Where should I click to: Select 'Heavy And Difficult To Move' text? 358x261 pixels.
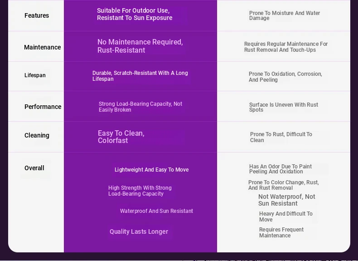285,217
